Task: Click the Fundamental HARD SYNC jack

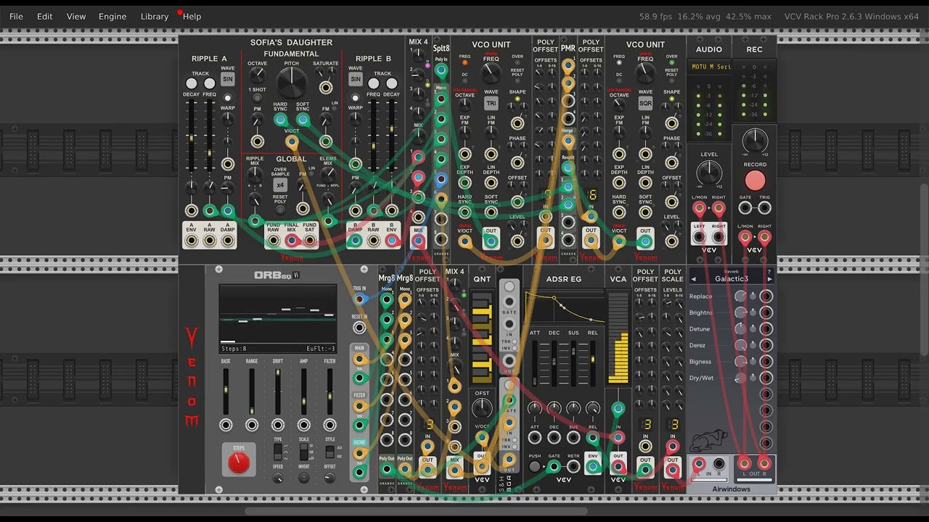Action: coord(280,120)
